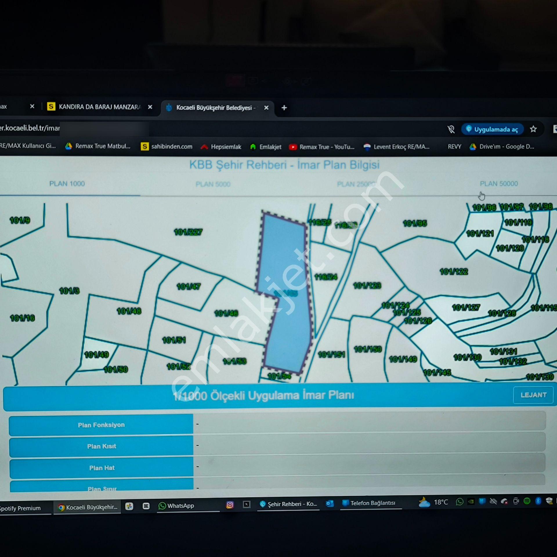The width and height of the screenshot is (557, 557).
Task: Select the PLAN 5000 tab
Action: tap(213, 184)
